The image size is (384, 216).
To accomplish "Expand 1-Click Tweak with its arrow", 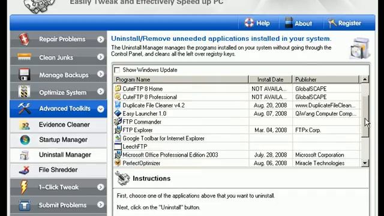I will pos(100,187).
